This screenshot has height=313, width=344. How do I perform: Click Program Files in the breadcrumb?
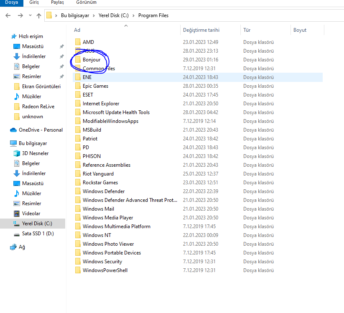pos(153,15)
